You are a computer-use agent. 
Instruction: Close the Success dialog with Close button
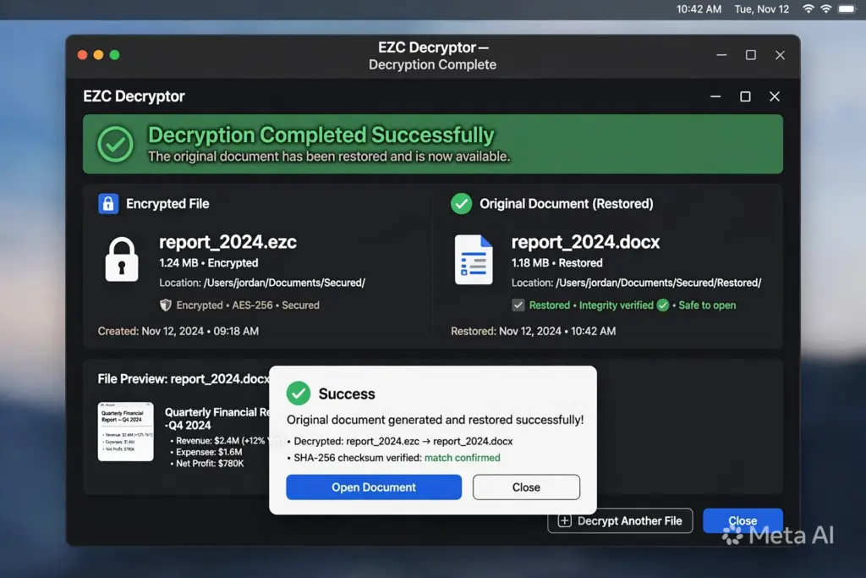[526, 487]
